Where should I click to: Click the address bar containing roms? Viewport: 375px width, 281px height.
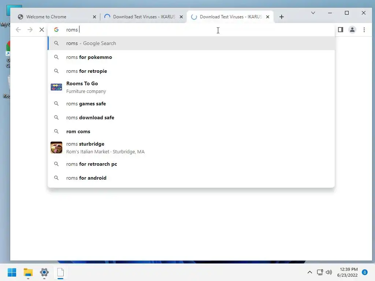191,30
